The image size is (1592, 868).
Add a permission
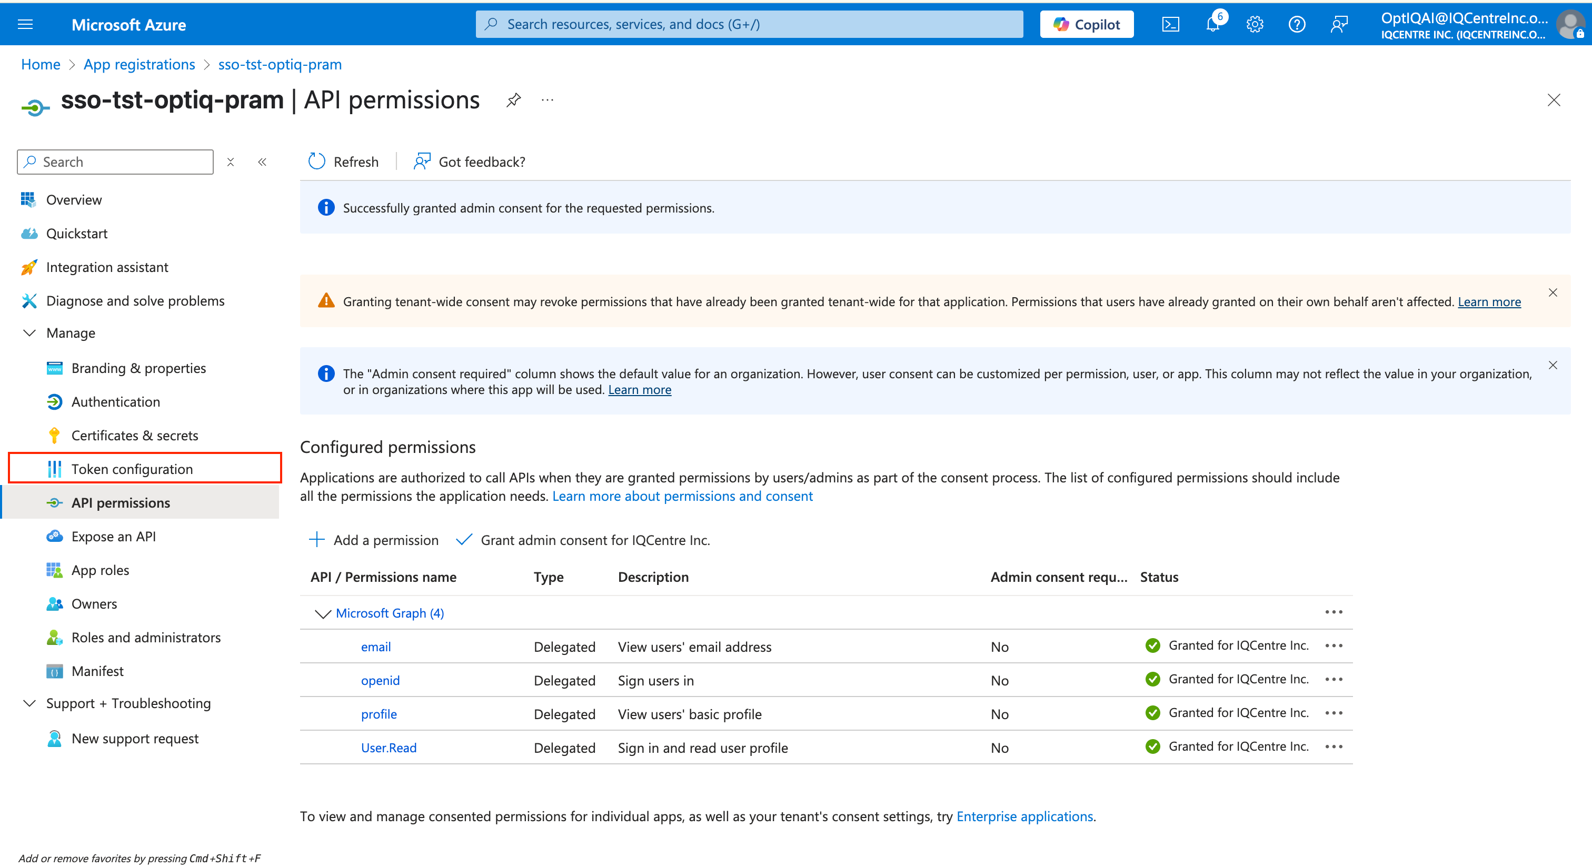(373, 540)
